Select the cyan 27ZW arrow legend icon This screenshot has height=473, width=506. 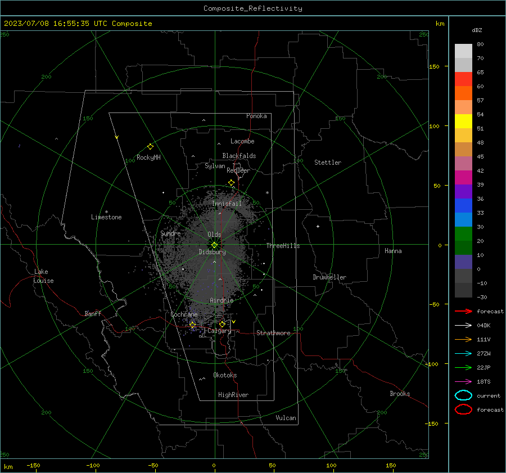463,354
